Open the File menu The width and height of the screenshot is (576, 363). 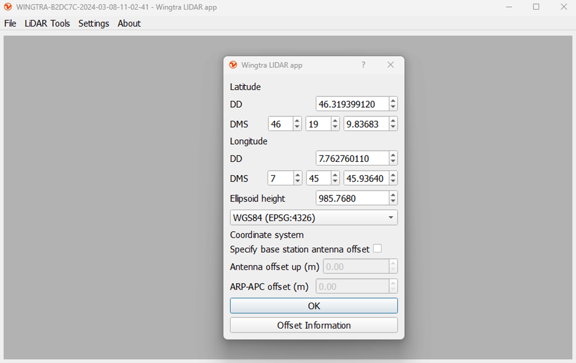[x=10, y=24]
